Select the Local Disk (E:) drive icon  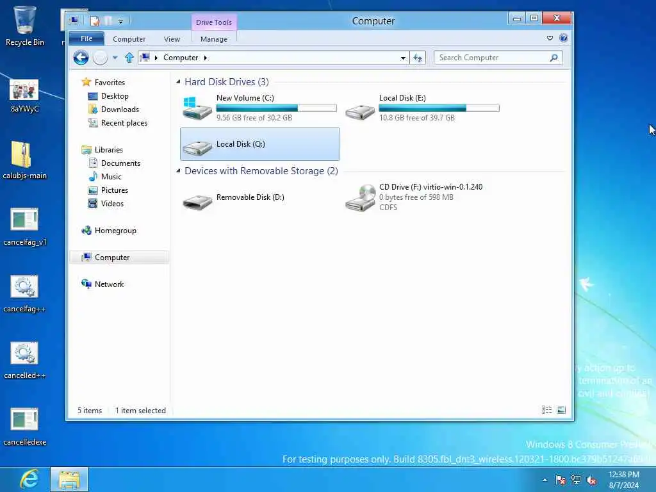coord(360,111)
